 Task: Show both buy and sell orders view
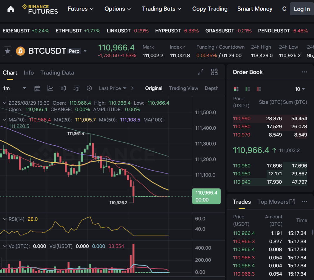click(236, 89)
